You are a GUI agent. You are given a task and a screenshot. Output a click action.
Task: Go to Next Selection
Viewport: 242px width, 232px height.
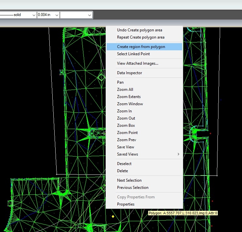129,180
